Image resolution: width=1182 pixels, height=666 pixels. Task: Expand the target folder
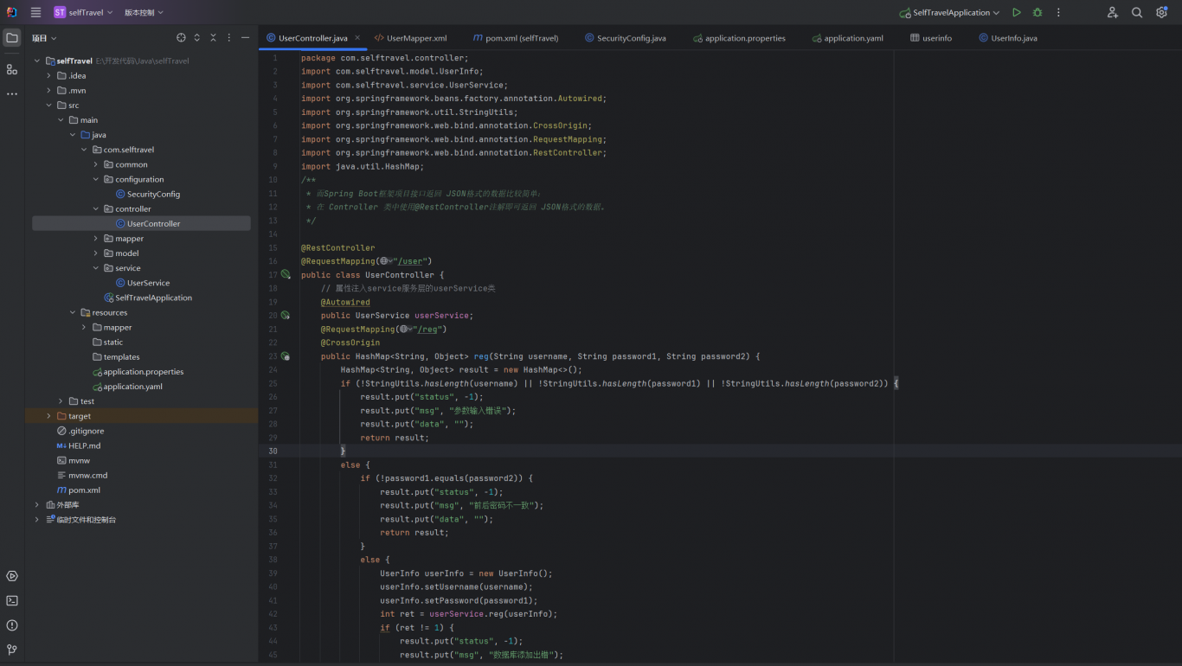49,416
